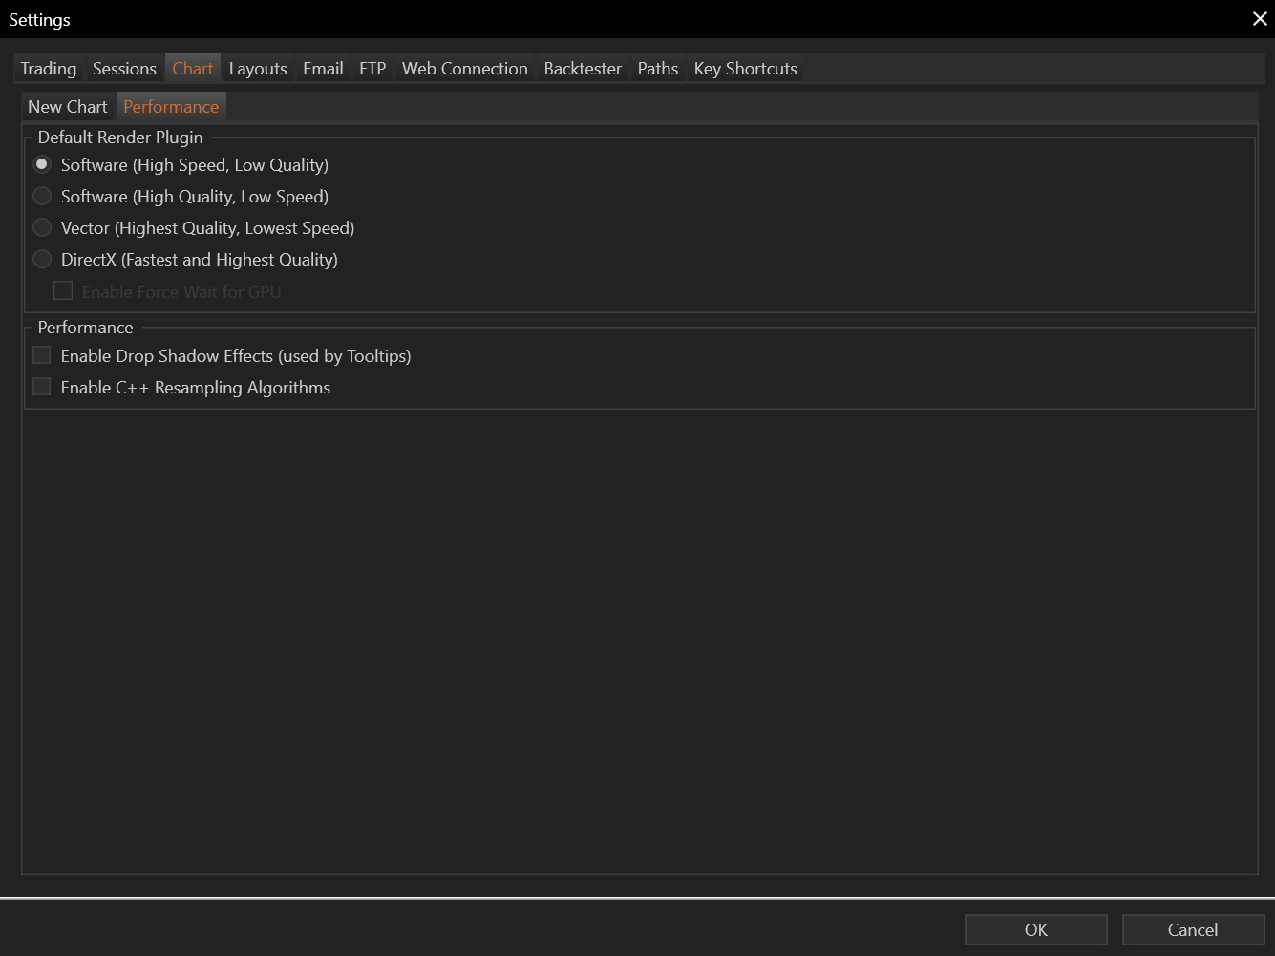
Task: Show the Backtester settings tab
Action: coord(583,69)
